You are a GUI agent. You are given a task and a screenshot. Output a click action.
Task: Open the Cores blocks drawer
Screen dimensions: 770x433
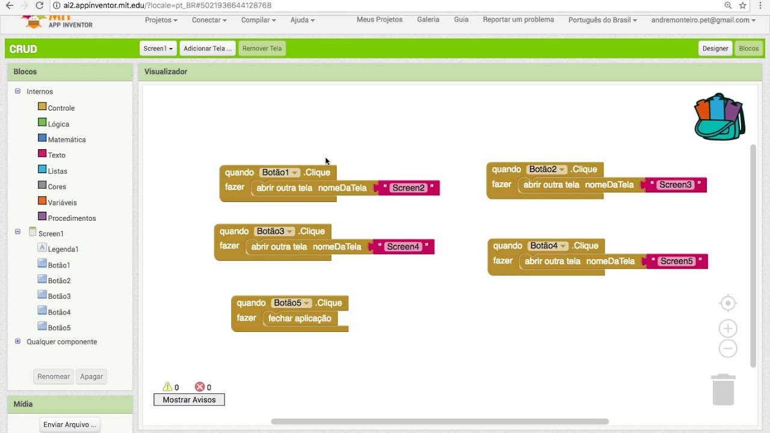[57, 187]
